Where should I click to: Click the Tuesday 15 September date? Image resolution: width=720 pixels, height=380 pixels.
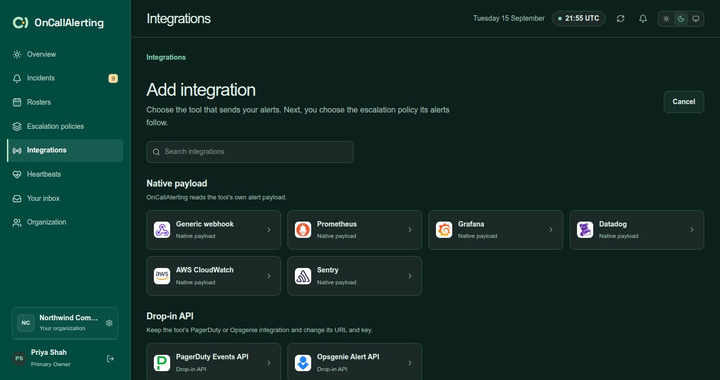(509, 19)
